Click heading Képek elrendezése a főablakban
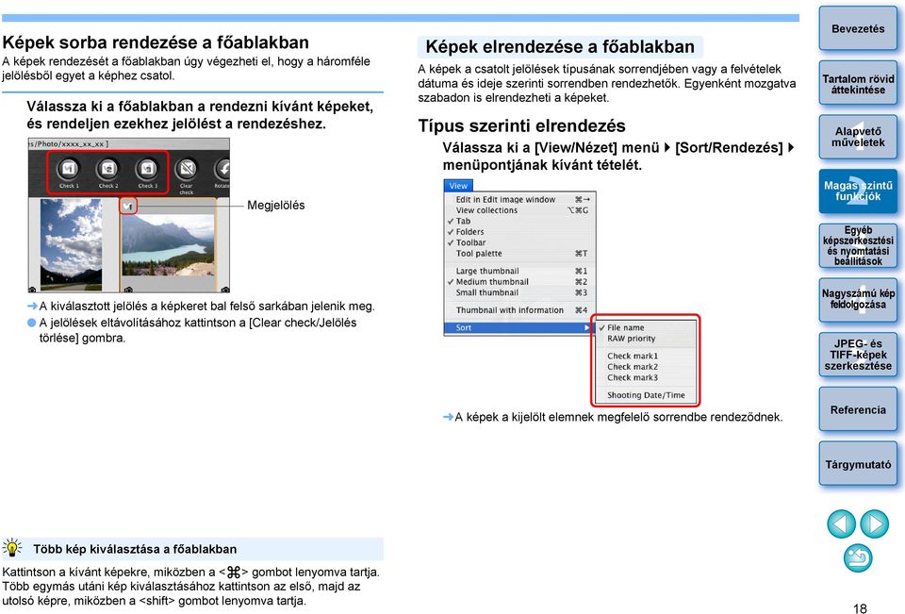Viewport: 905px width, 614px height. point(560,47)
